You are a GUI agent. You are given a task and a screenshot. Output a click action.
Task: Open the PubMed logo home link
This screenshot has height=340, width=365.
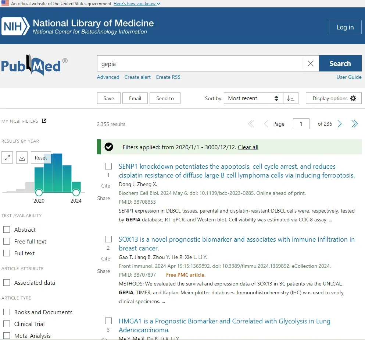click(34, 64)
